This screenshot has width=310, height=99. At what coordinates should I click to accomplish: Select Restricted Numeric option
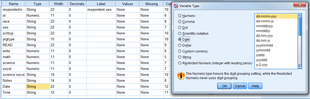coord(180,63)
